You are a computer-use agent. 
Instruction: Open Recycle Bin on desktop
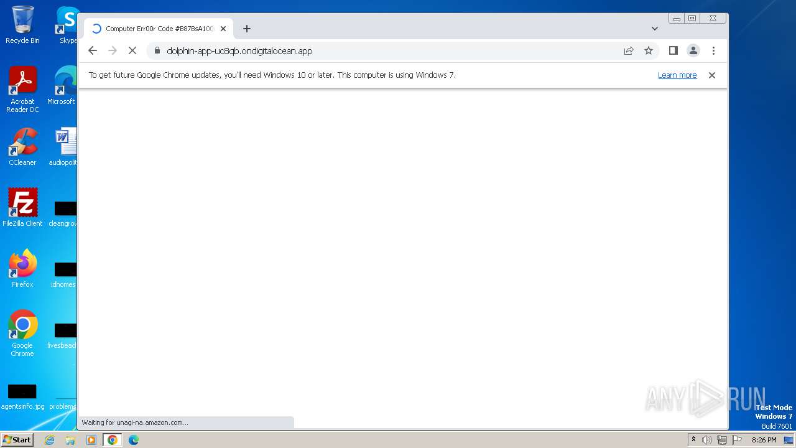22,25
